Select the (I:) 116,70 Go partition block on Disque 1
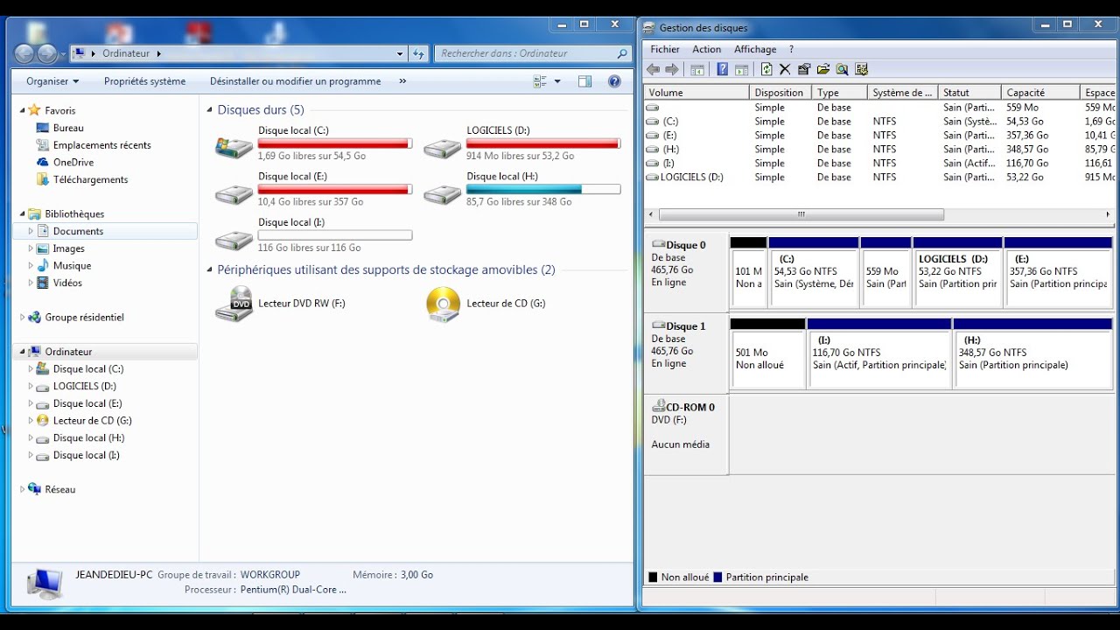This screenshot has width=1120, height=630. point(879,353)
